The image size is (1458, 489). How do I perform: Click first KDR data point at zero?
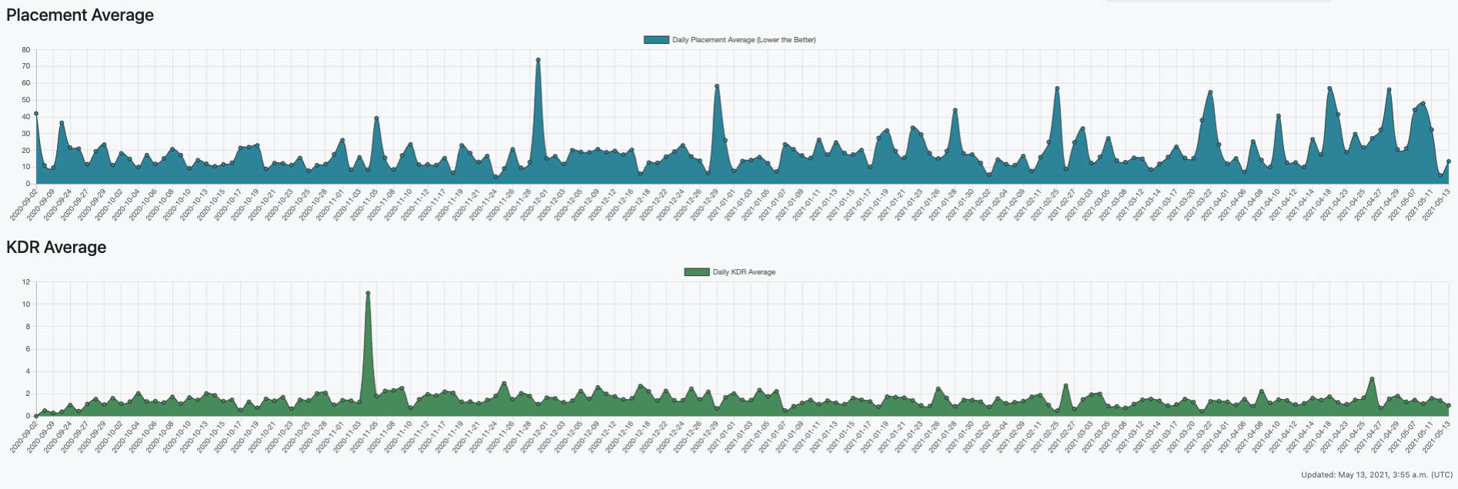(x=36, y=416)
